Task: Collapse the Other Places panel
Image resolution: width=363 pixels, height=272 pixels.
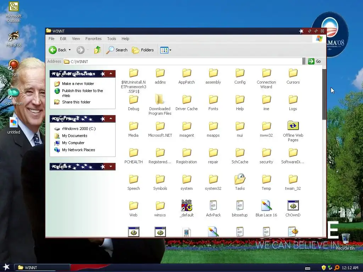Action: pyautogui.click(x=111, y=118)
